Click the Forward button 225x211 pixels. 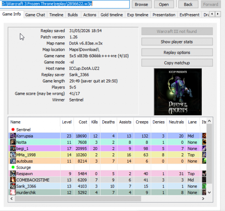point(211,5)
